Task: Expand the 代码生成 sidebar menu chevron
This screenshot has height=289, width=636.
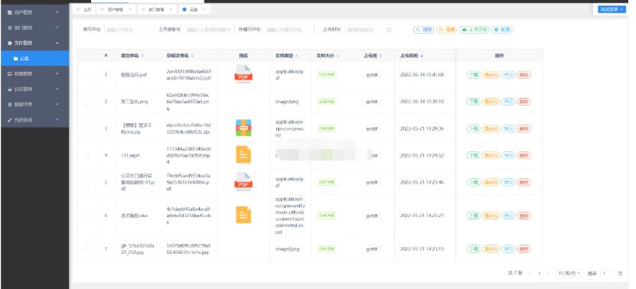Action: (57, 120)
